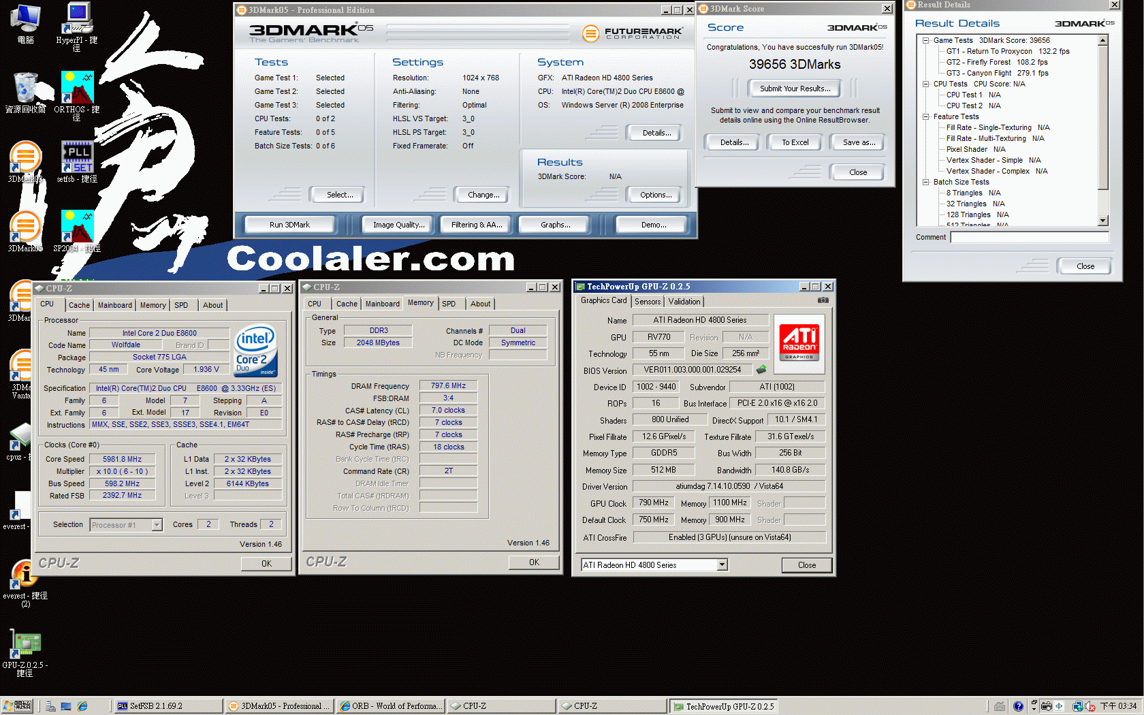This screenshot has height=715, width=1144.
Task: Click Change button under Settings
Action: [483, 195]
